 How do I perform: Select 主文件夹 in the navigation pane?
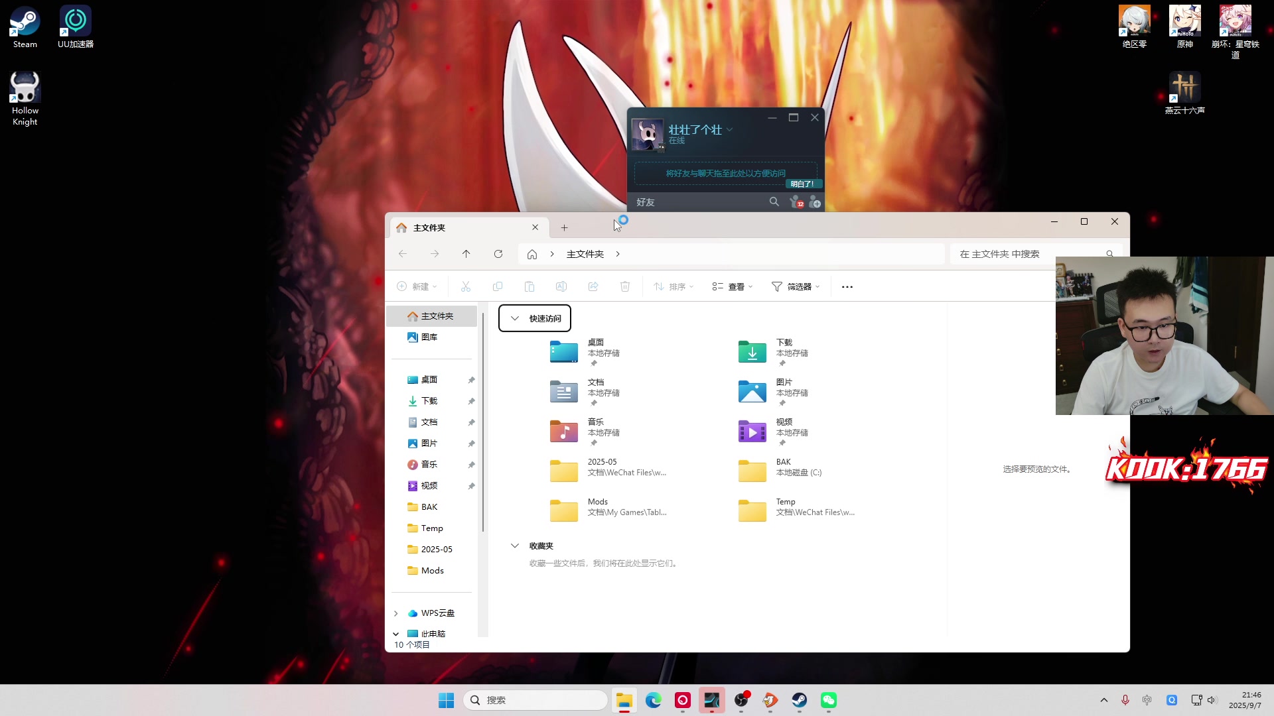click(x=431, y=316)
